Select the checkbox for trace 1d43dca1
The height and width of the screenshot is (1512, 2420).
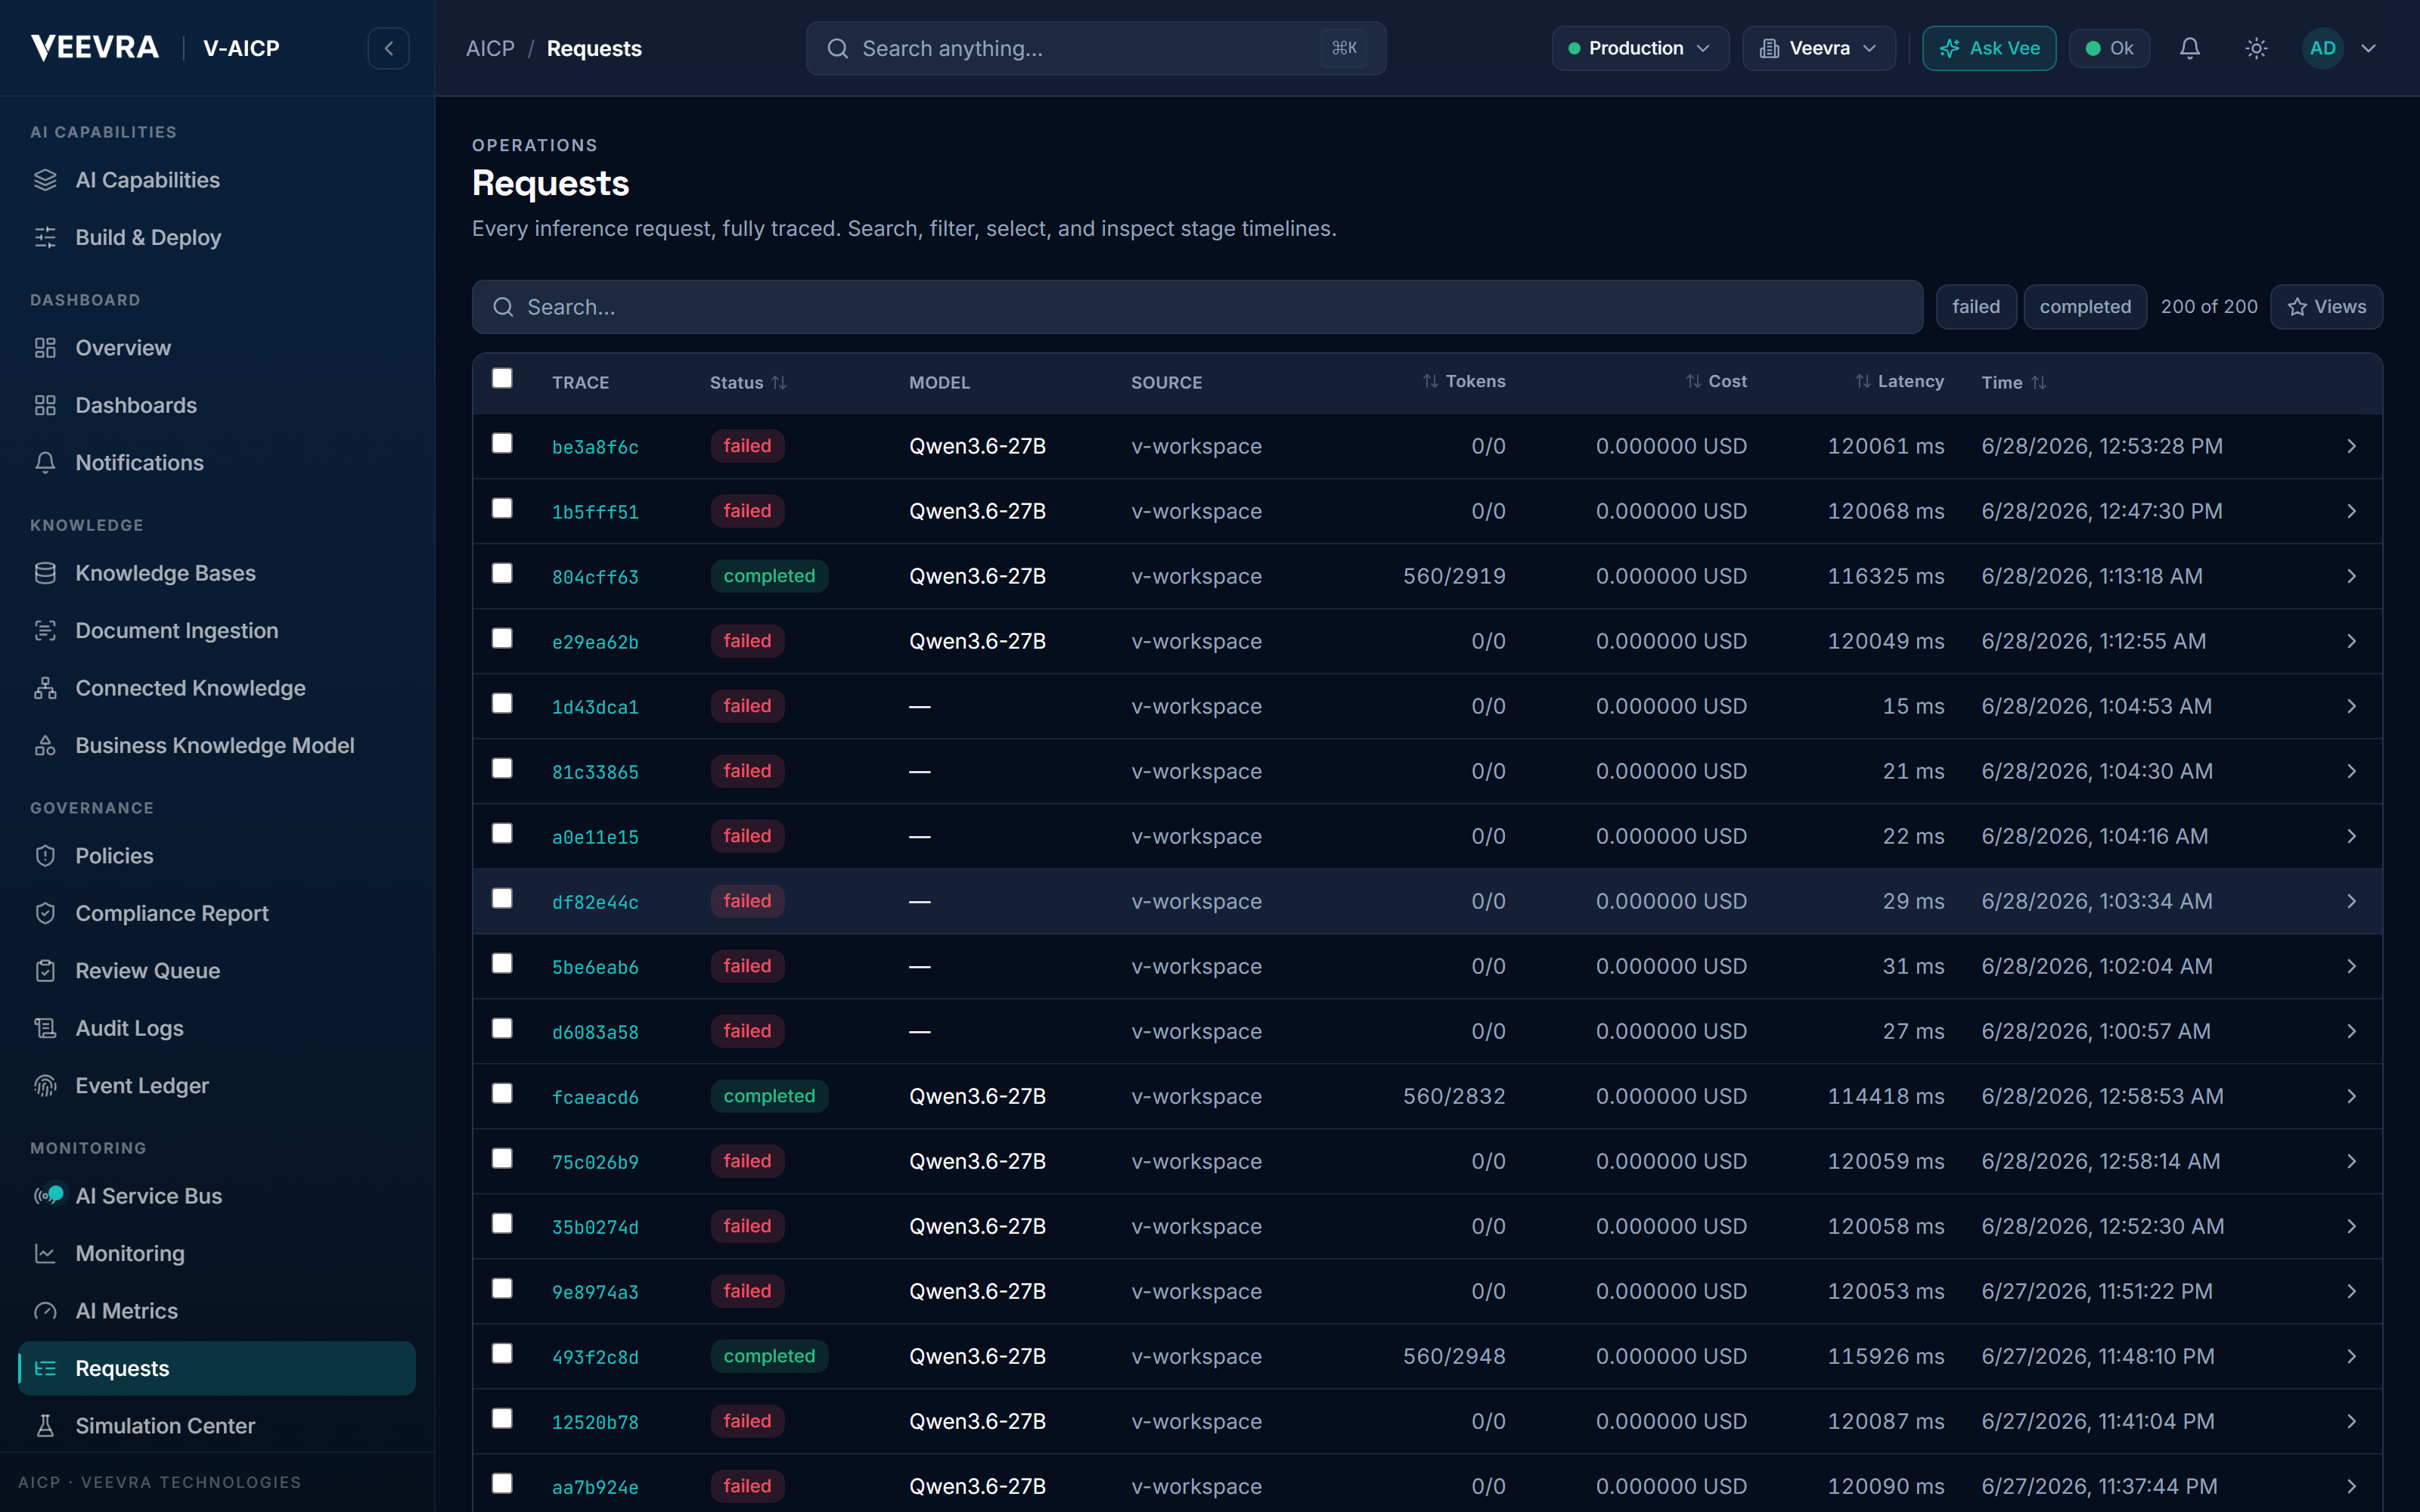point(502,703)
